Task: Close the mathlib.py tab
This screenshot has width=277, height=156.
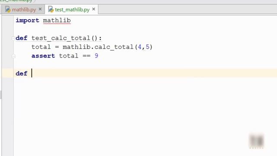Action: point(40,9)
